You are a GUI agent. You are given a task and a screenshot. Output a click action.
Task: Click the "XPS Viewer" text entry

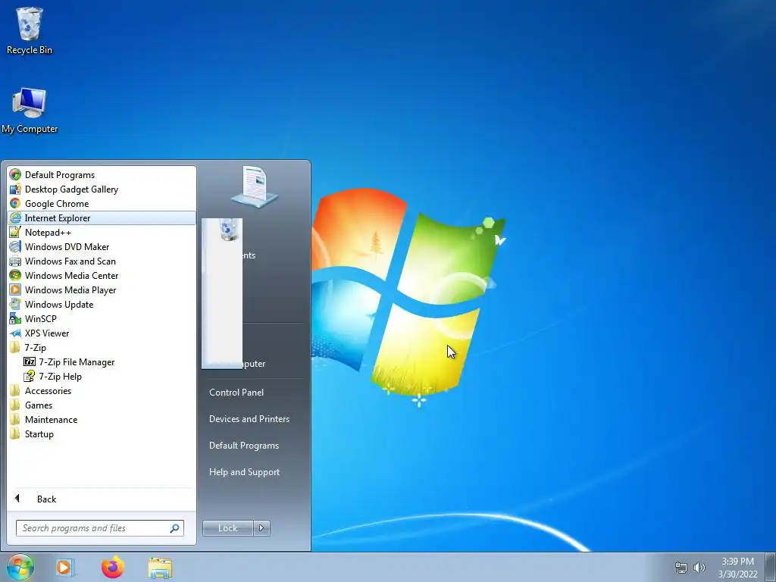(x=47, y=333)
